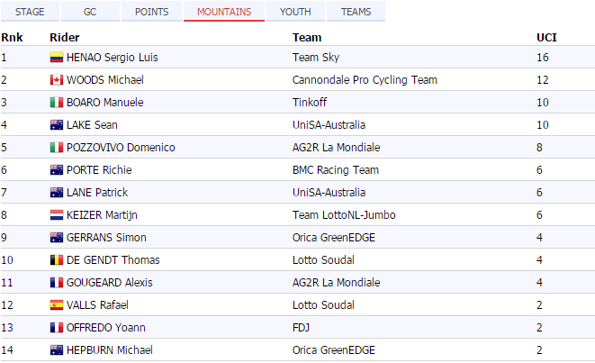Open Cannondale Pro Cycling Team link
Viewport: 595px width, 363px height.
tap(365, 80)
